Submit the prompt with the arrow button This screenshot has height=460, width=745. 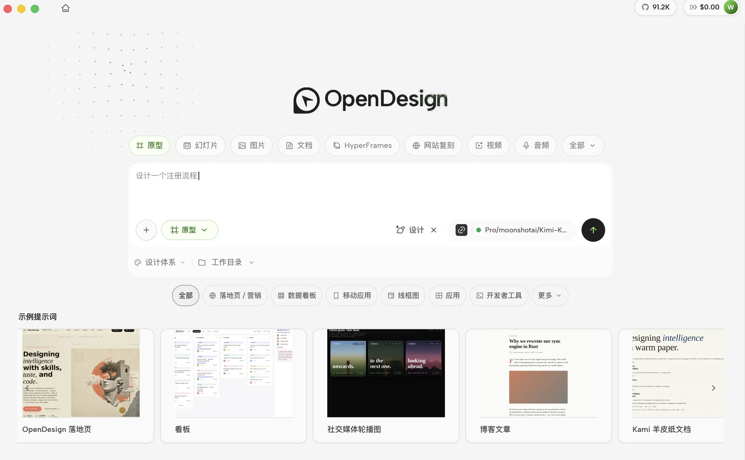593,230
